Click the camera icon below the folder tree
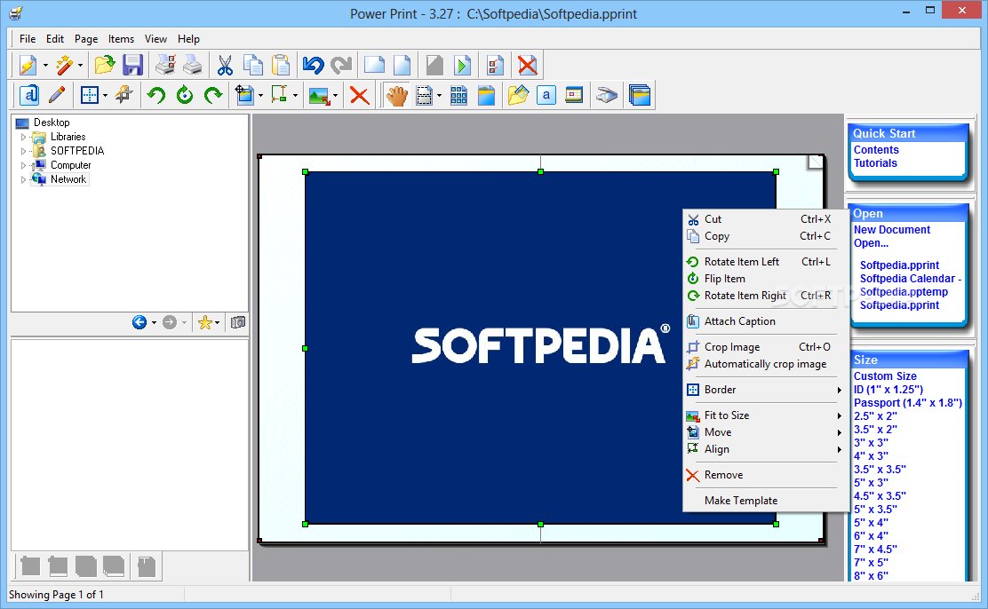This screenshot has height=609, width=988. pyautogui.click(x=237, y=322)
